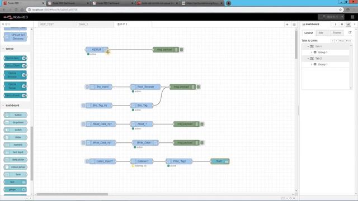This screenshot has height=201, width=358.
Task: Select the Root_Browser node
Action: (x=145, y=87)
